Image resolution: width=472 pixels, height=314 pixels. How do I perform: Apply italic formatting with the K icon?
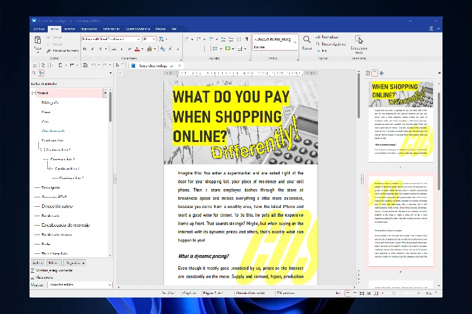pos(93,49)
